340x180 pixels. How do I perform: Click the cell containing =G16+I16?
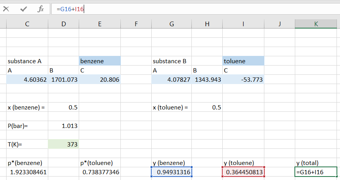(x=316, y=172)
